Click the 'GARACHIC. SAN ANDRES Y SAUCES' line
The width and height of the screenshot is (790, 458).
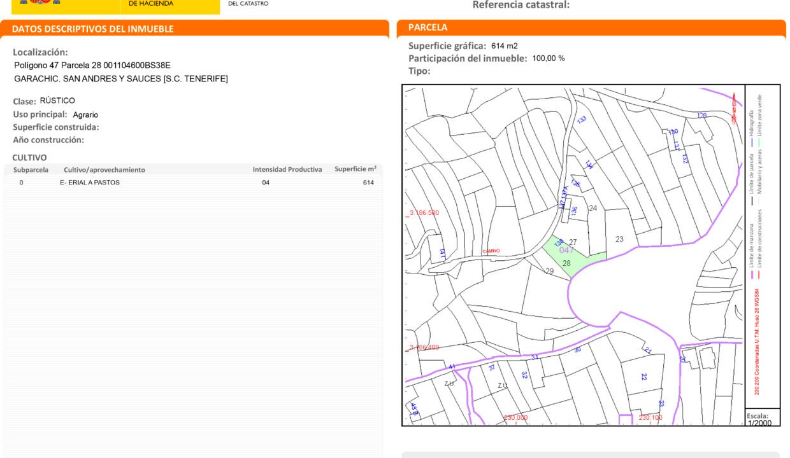pos(121,79)
